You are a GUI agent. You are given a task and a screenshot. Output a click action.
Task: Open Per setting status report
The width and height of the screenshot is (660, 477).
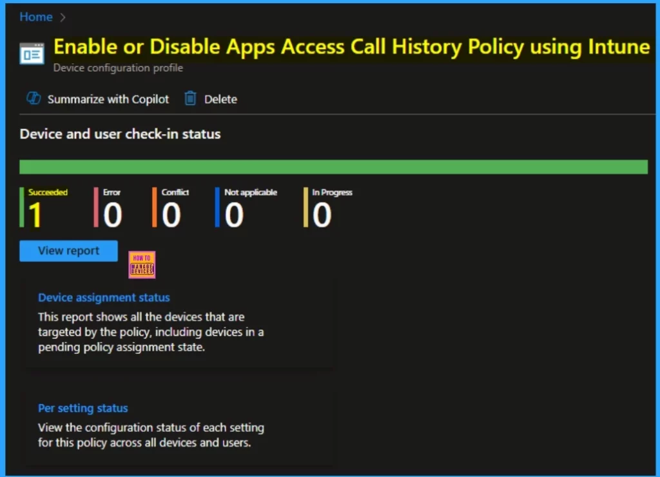pos(83,408)
